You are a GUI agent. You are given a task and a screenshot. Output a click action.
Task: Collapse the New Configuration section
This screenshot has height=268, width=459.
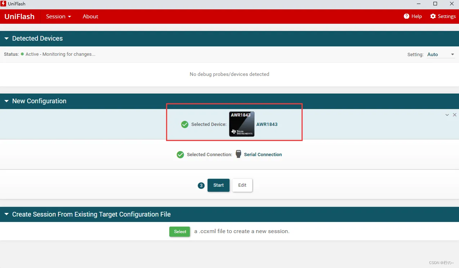click(6, 101)
